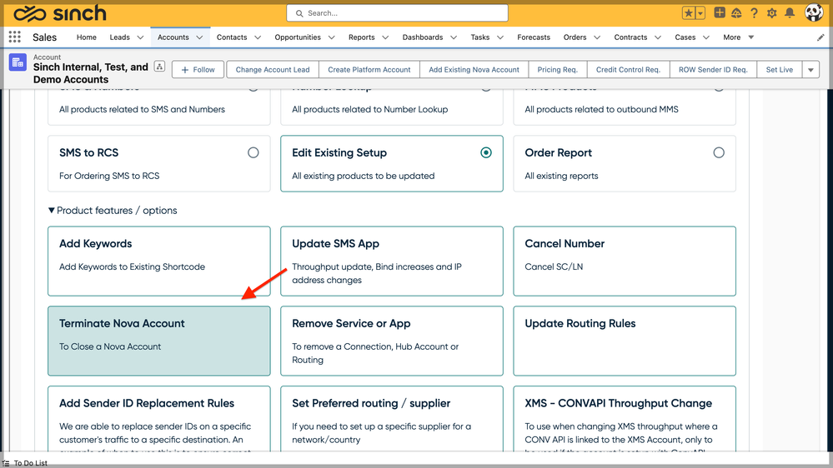
Task: Collapse the Product features / options section
Action: (x=52, y=211)
